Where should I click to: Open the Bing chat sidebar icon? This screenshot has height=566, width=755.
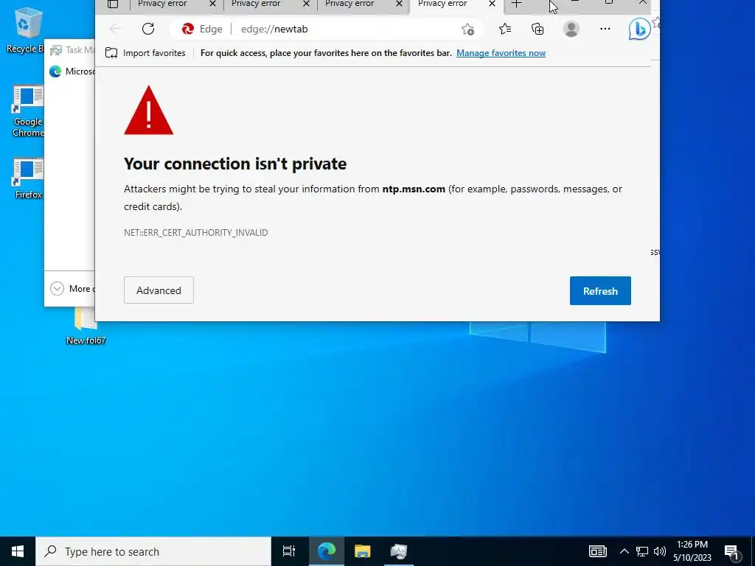pyautogui.click(x=639, y=29)
